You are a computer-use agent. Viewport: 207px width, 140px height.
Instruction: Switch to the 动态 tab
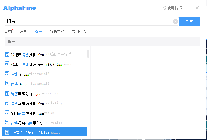[8, 32]
